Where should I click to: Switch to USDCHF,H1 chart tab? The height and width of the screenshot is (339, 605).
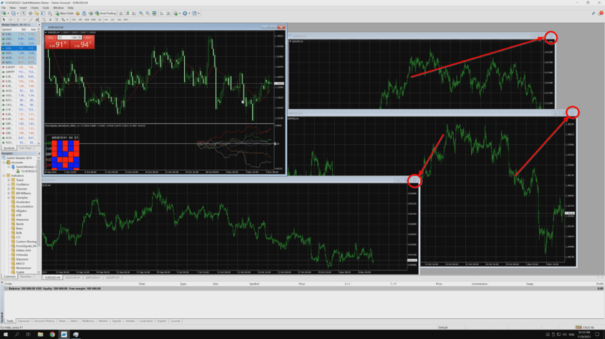[x=73, y=277]
